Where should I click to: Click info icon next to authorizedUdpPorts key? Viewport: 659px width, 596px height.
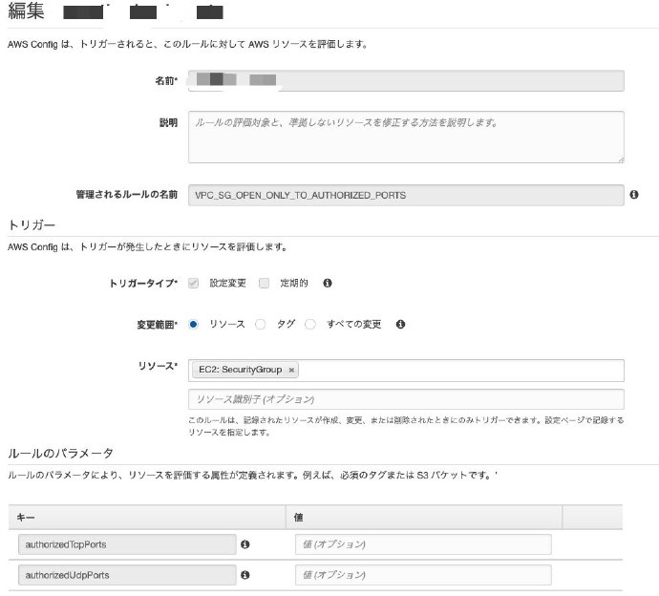[245, 575]
